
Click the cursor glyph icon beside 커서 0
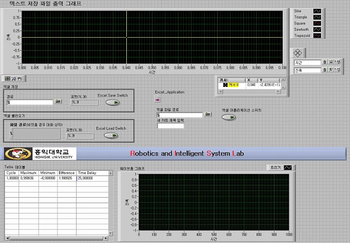tap(225, 85)
